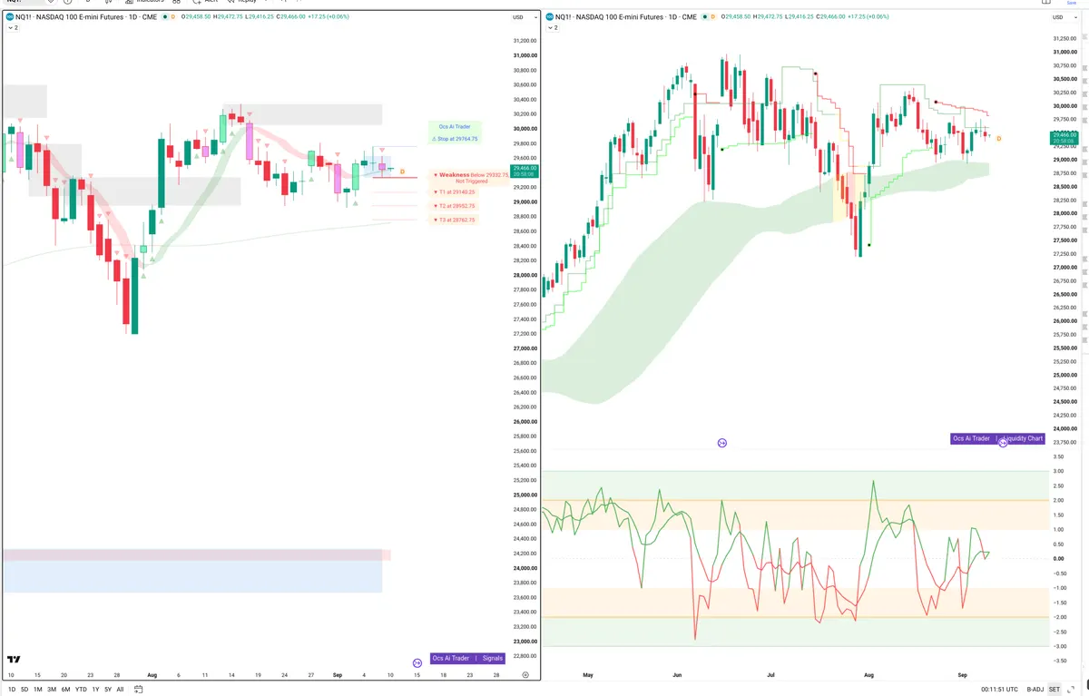
Task: Click purple circle icon beside Liquidity Chart label
Action: (x=1003, y=442)
